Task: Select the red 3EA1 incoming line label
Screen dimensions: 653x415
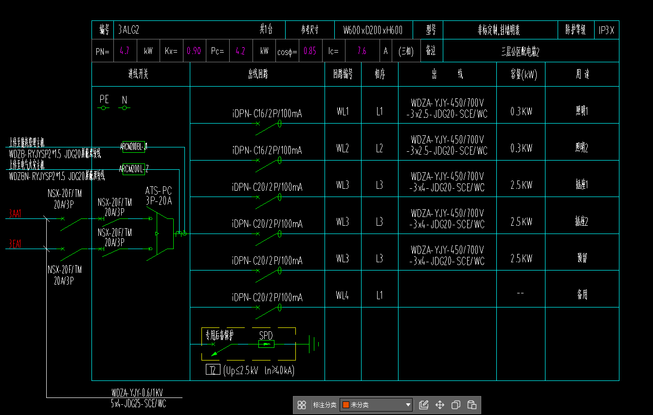Action: [x=15, y=244]
